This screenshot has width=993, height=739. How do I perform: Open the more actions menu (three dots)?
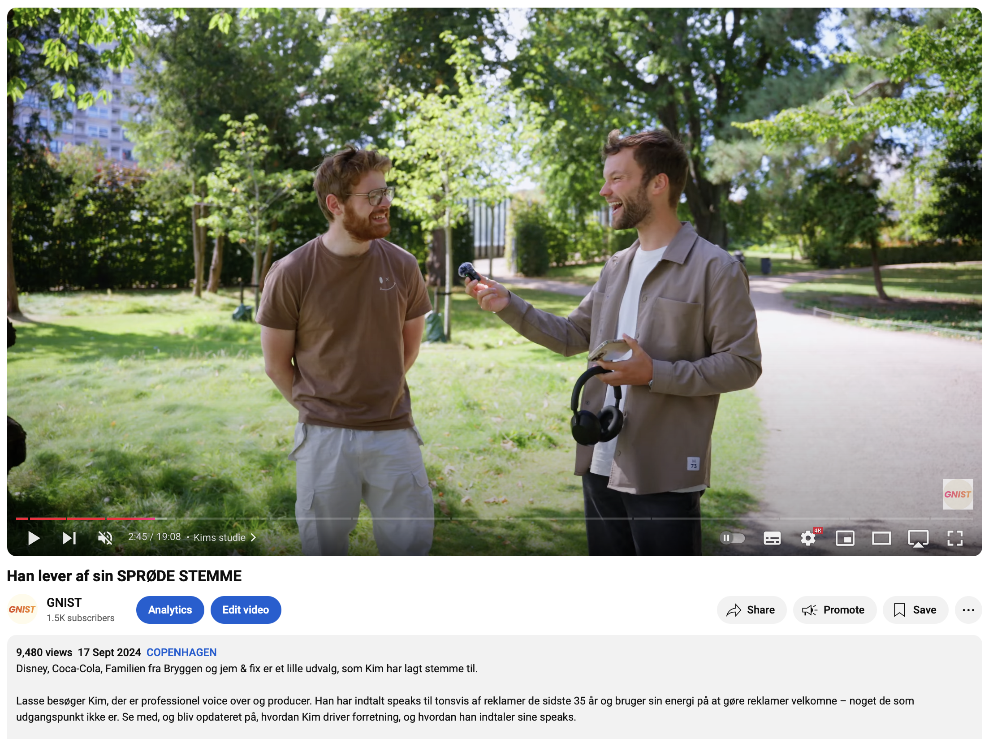pyautogui.click(x=968, y=610)
